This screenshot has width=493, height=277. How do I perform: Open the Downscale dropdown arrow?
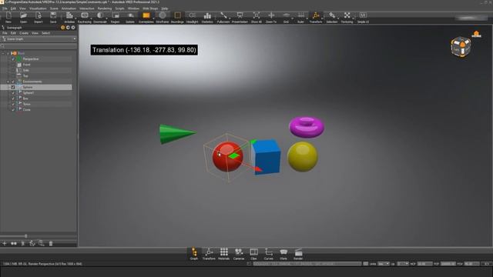[107, 18]
